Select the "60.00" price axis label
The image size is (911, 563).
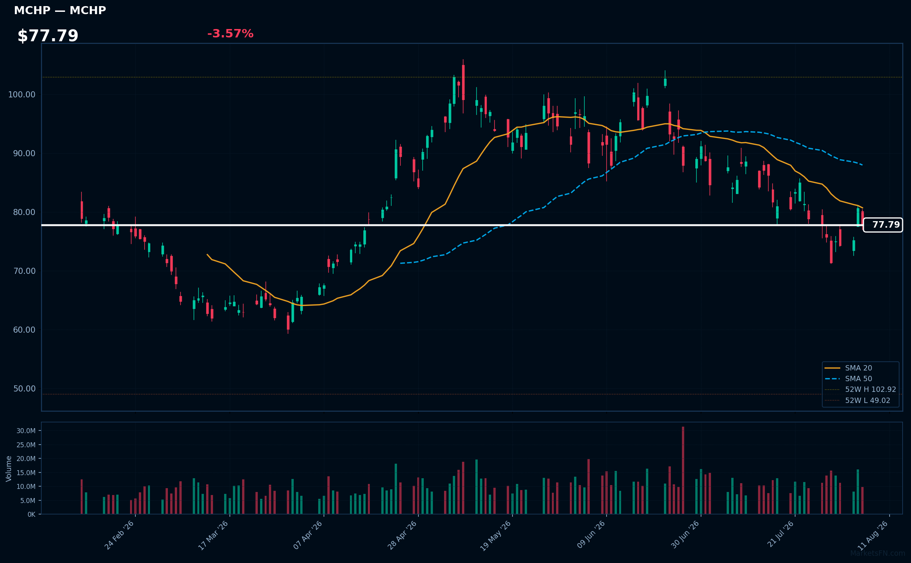coord(24,330)
